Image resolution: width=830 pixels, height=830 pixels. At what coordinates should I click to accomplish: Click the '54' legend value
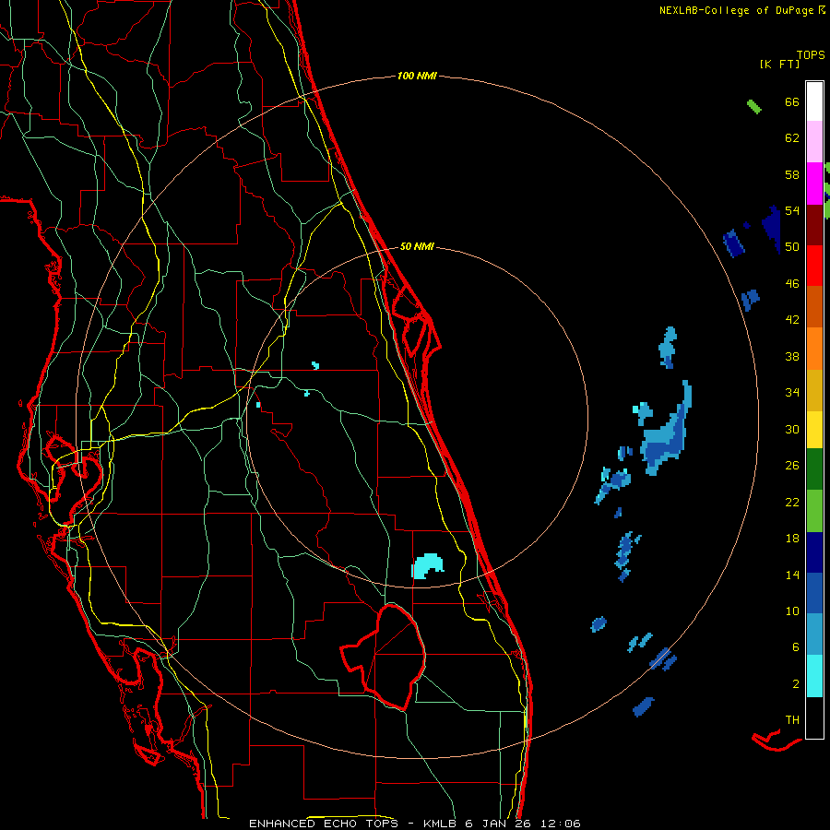(792, 210)
